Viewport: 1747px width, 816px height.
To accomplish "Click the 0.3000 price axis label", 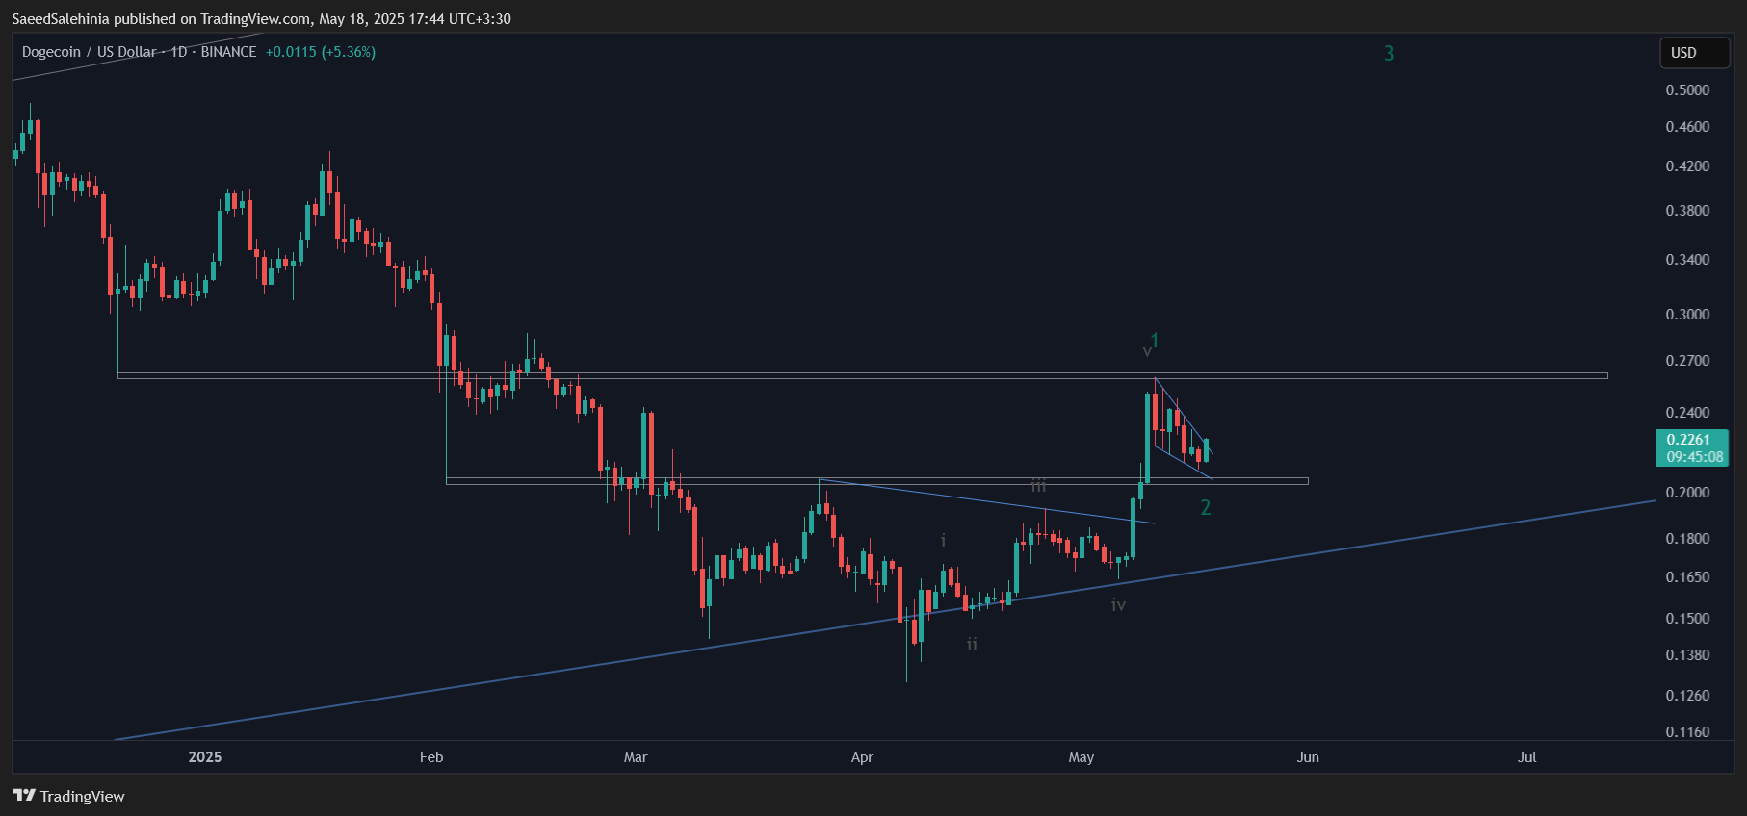I will 1687,315.
